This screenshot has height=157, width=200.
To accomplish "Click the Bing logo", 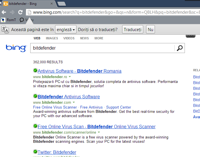I will 16,48.
